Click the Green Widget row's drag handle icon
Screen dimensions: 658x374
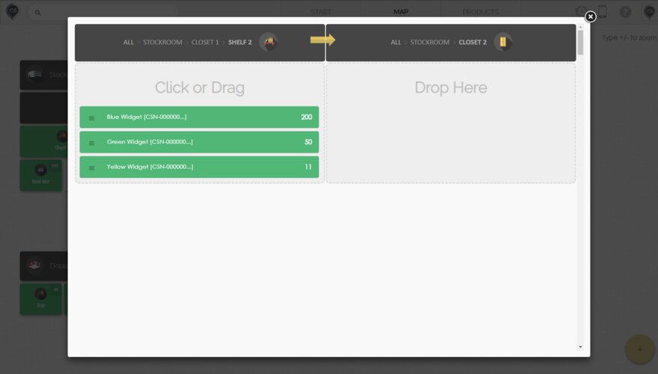(91, 143)
